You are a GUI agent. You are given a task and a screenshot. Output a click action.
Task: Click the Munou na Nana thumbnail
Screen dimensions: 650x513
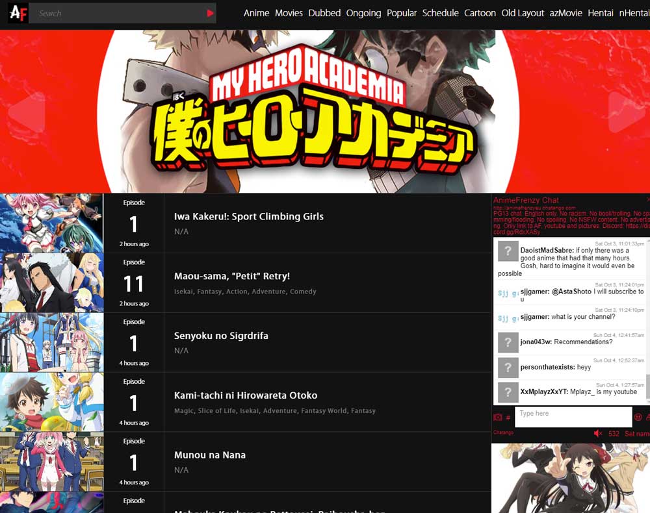(51, 461)
